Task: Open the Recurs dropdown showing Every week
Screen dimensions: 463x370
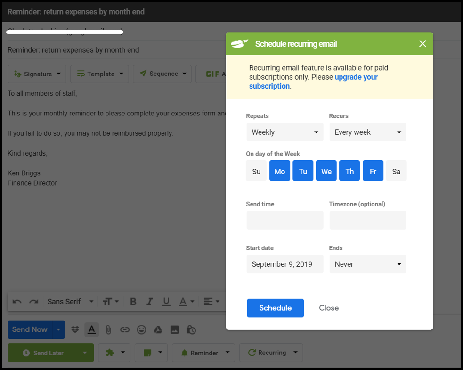Action: [367, 132]
